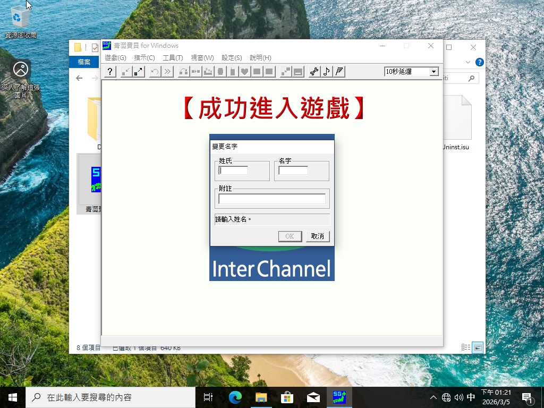Open Microsoft Edge from the taskbar

point(235,397)
